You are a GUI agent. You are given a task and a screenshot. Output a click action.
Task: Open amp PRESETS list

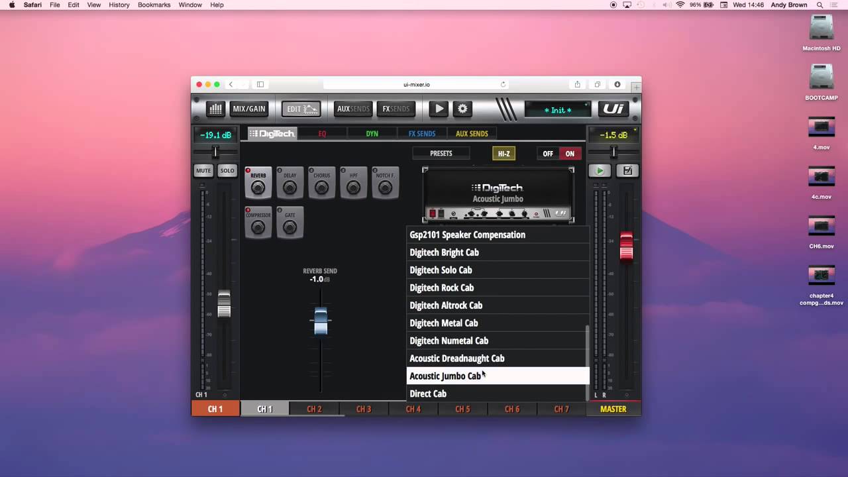pyautogui.click(x=441, y=153)
